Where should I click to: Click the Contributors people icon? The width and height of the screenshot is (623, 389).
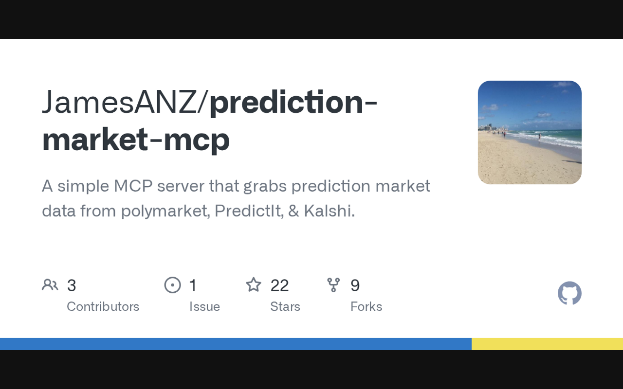(x=50, y=285)
